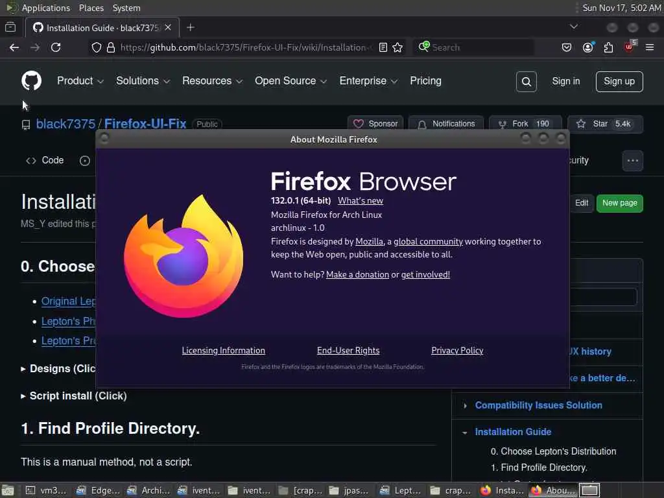
Task: Open the Enterprise dropdown menu
Action: (368, 81)
